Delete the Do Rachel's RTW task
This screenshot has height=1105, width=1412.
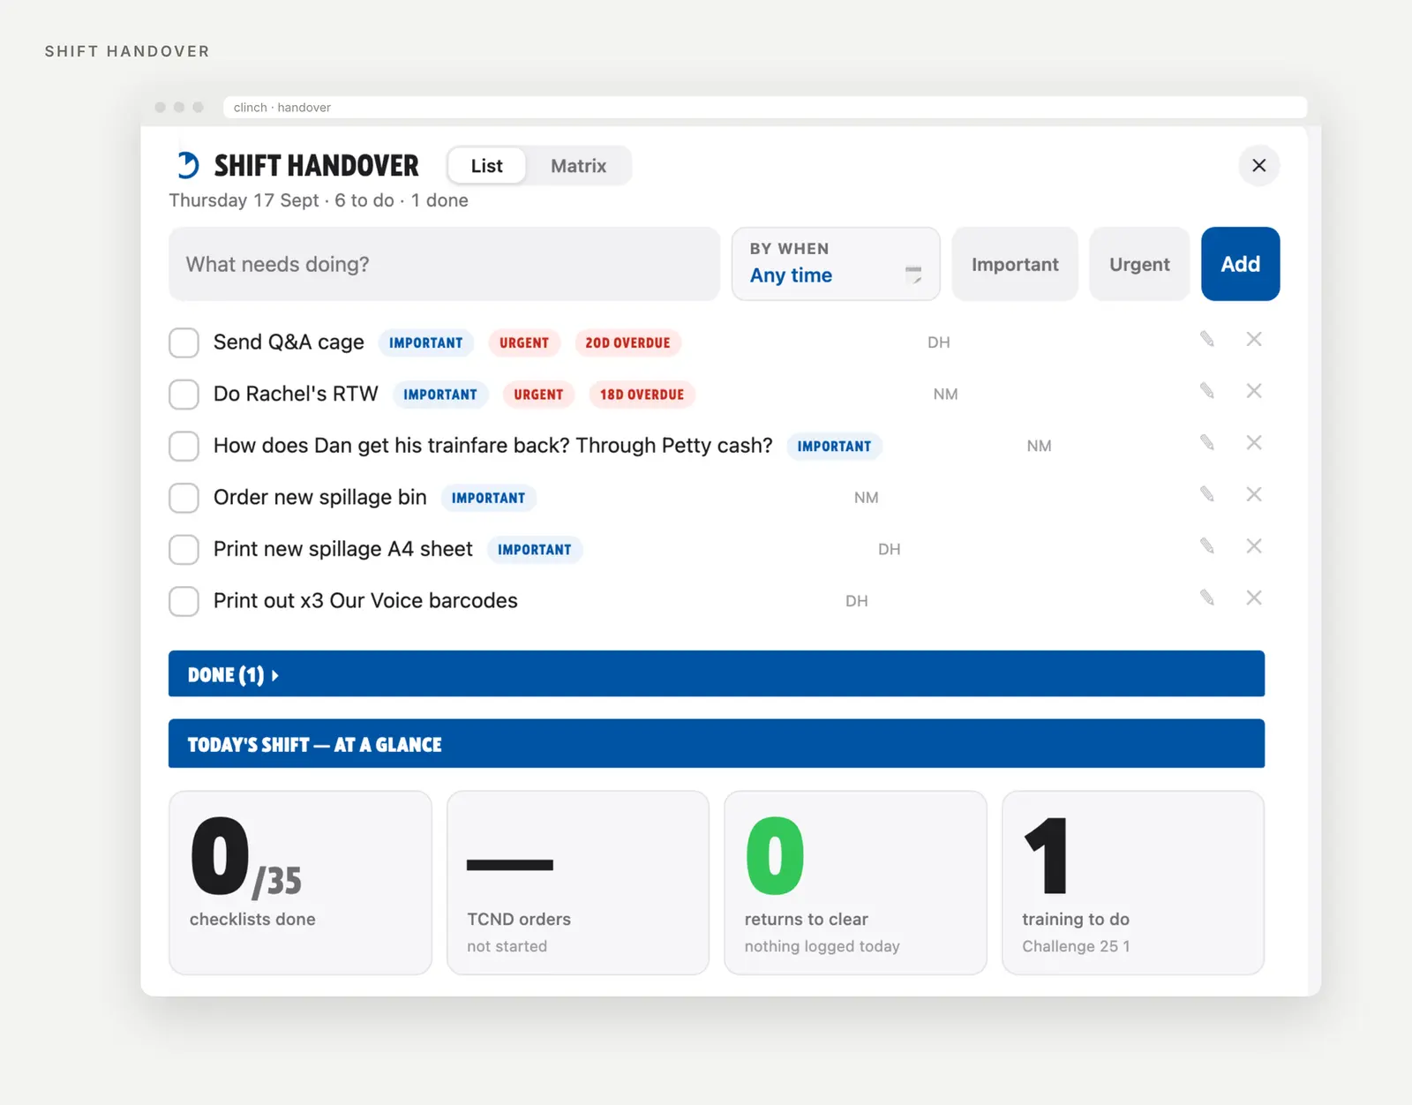point(1253,391)
